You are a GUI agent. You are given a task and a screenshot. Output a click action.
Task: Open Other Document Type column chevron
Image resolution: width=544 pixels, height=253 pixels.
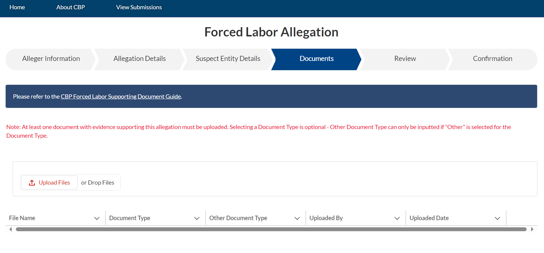pos(297,218)
